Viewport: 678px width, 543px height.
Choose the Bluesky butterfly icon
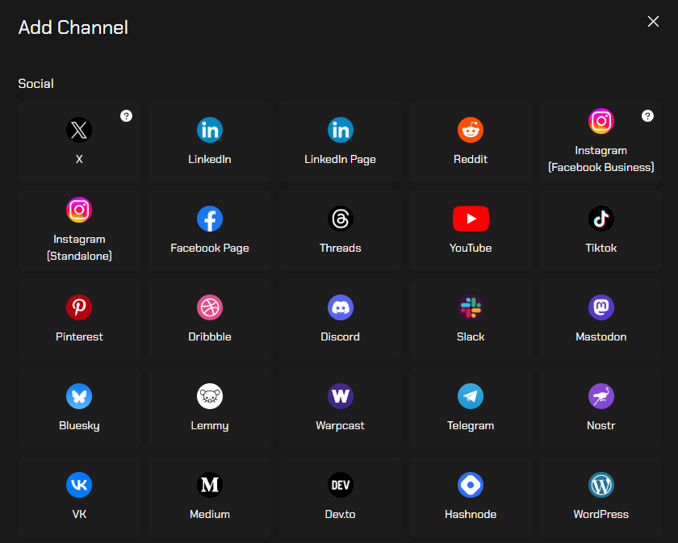pos(79,396)
